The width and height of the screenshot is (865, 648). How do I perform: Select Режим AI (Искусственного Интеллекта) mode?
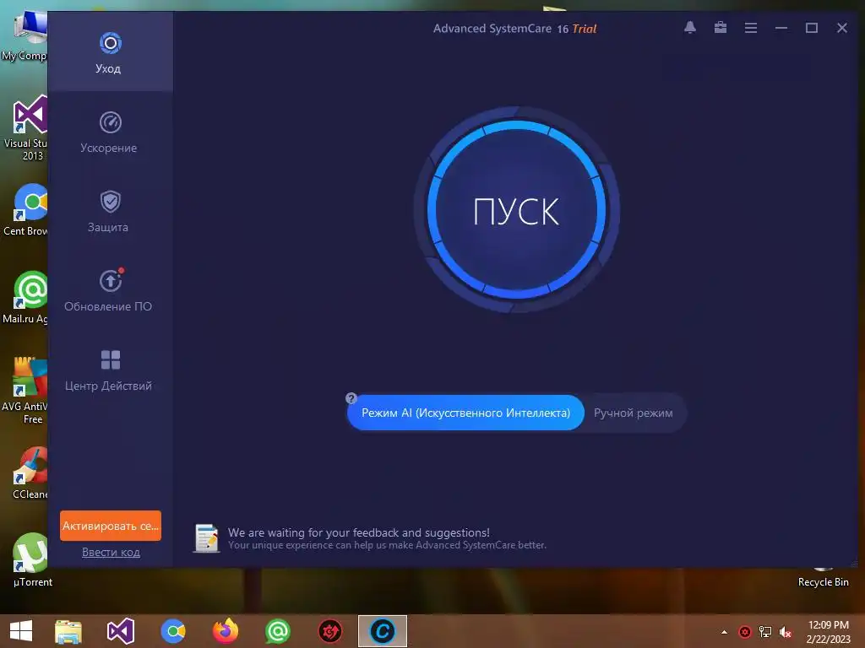pos(465,413)
